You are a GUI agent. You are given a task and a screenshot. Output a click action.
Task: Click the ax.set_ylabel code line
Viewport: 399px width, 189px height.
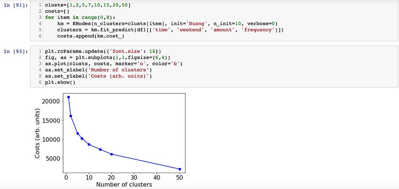pos(99,77)
